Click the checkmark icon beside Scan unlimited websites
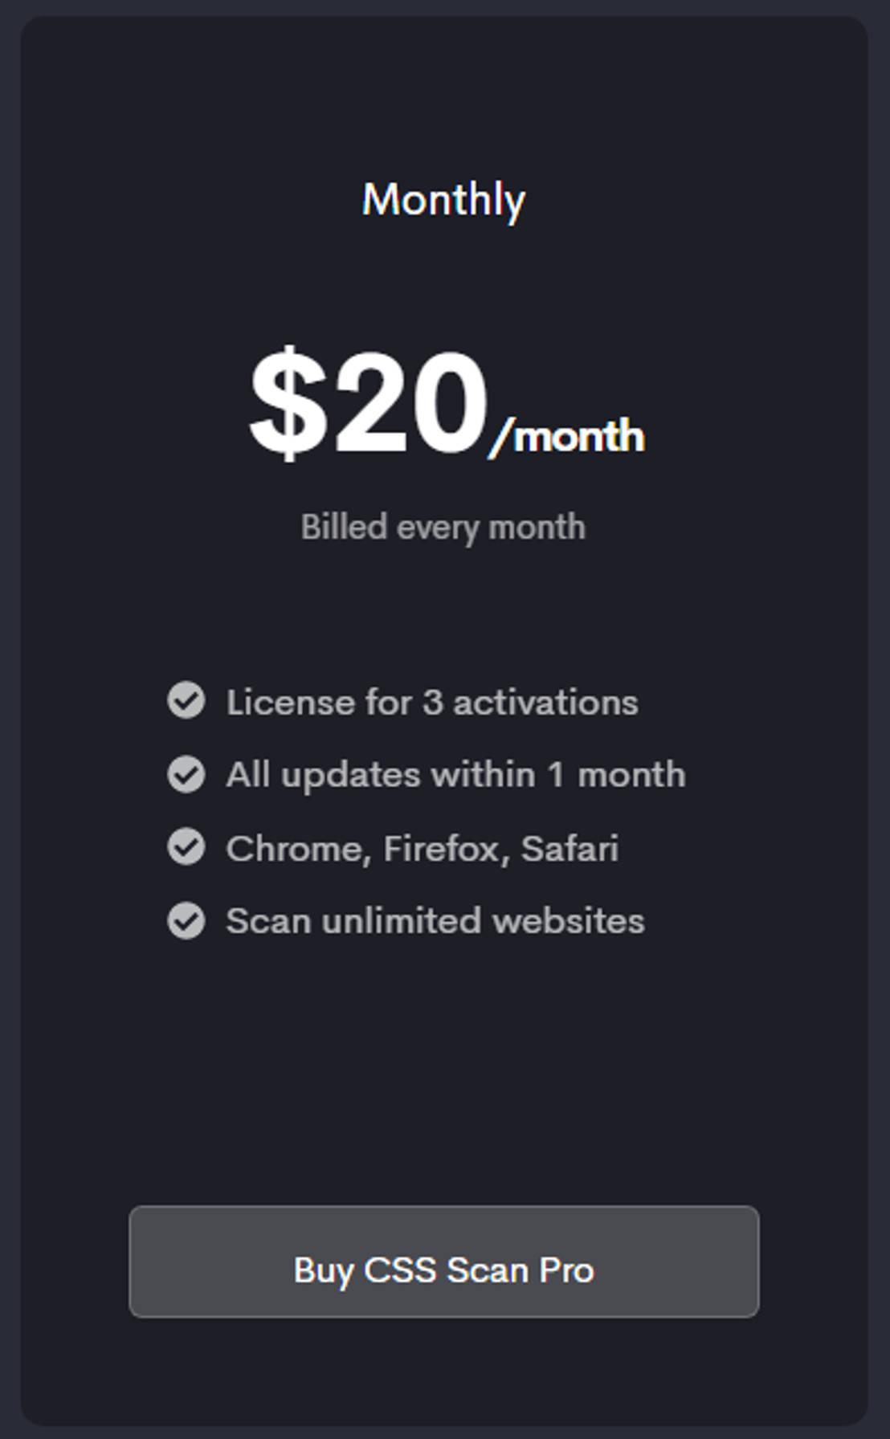The width and height of the screenshot is (890, 1439). point(186,920)
